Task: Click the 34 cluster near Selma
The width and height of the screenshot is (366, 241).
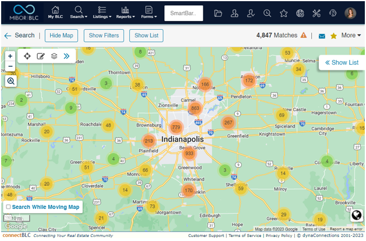Action: [298, 69]
